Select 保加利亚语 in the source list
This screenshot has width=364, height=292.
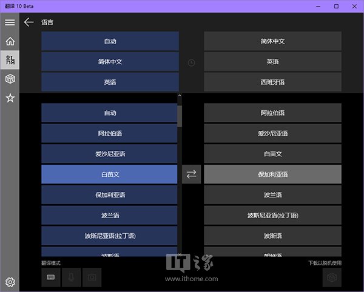[109, 194]
